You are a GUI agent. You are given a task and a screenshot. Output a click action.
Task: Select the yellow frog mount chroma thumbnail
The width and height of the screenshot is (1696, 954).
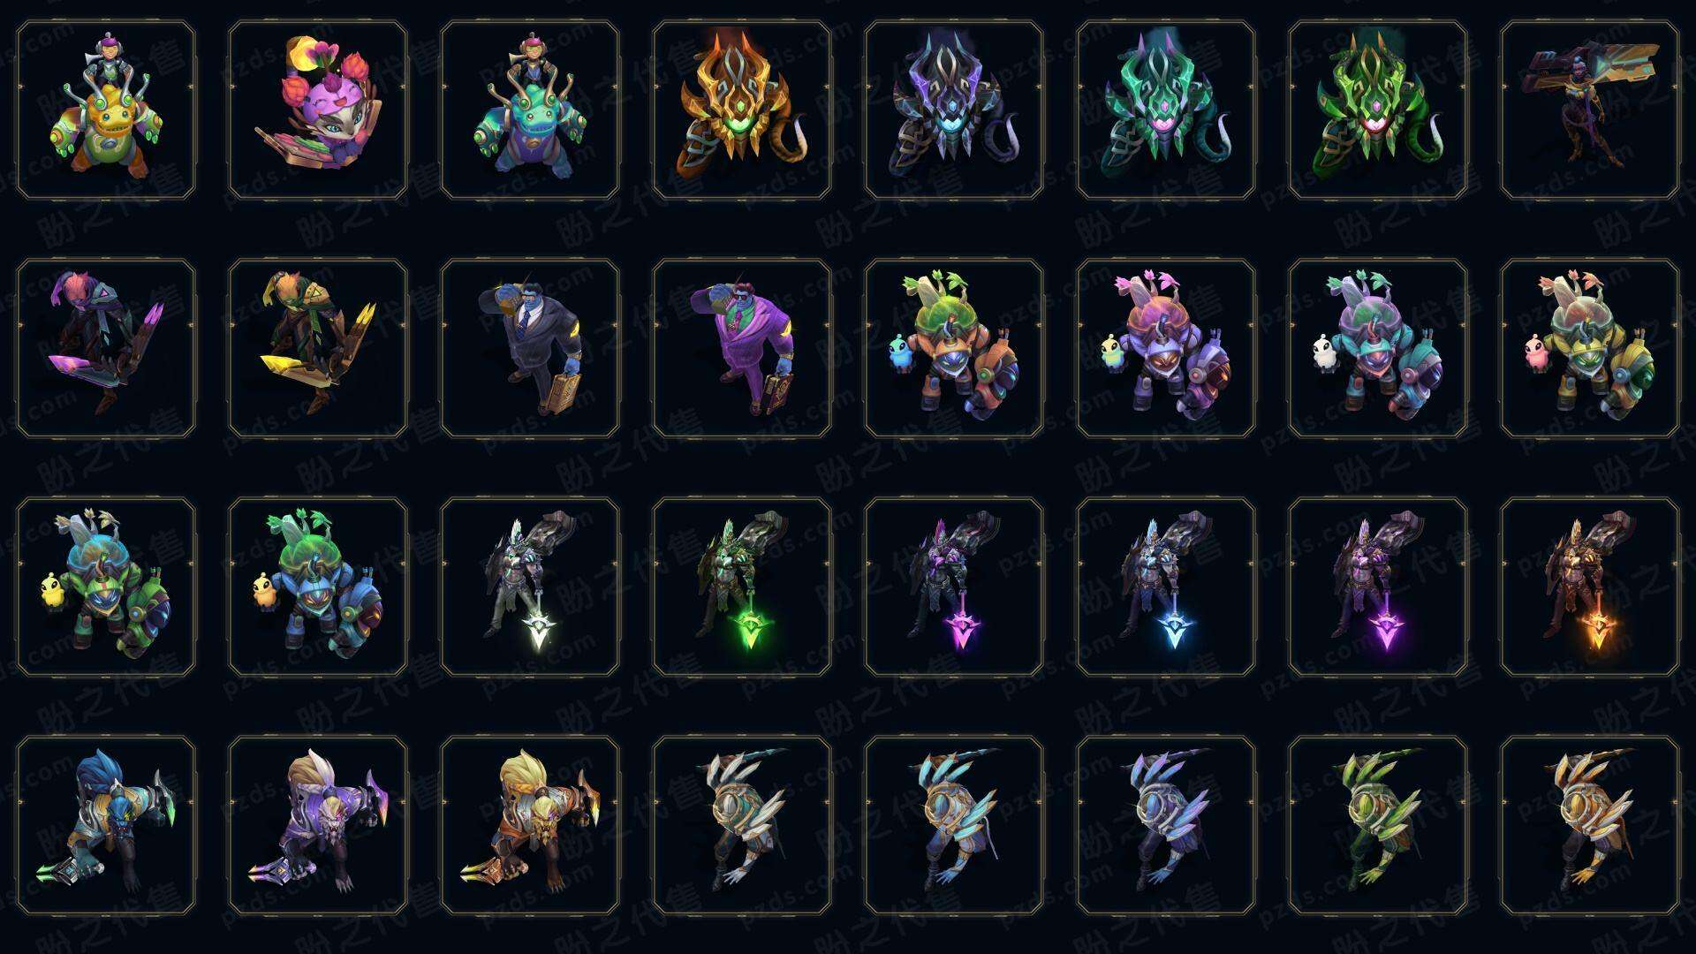[106, 110]
